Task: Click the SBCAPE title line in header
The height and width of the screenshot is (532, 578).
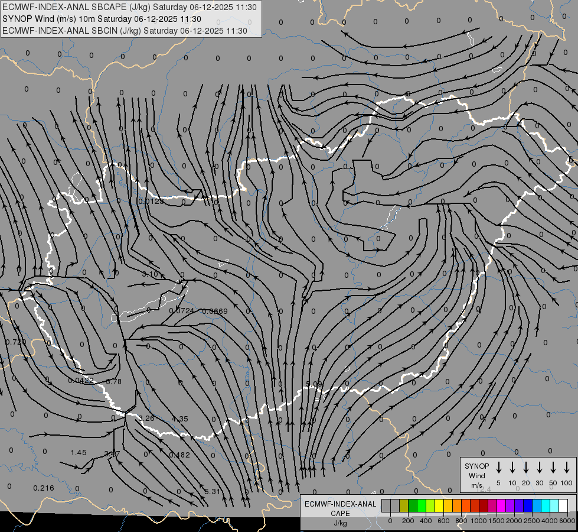Action: 129,7
